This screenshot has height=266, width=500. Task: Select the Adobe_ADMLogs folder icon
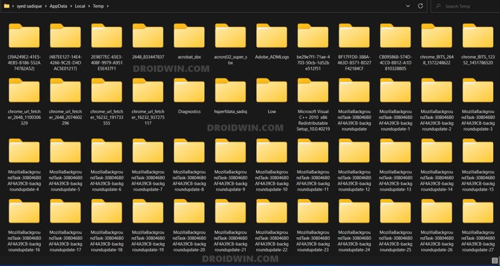tap(271, 36)
